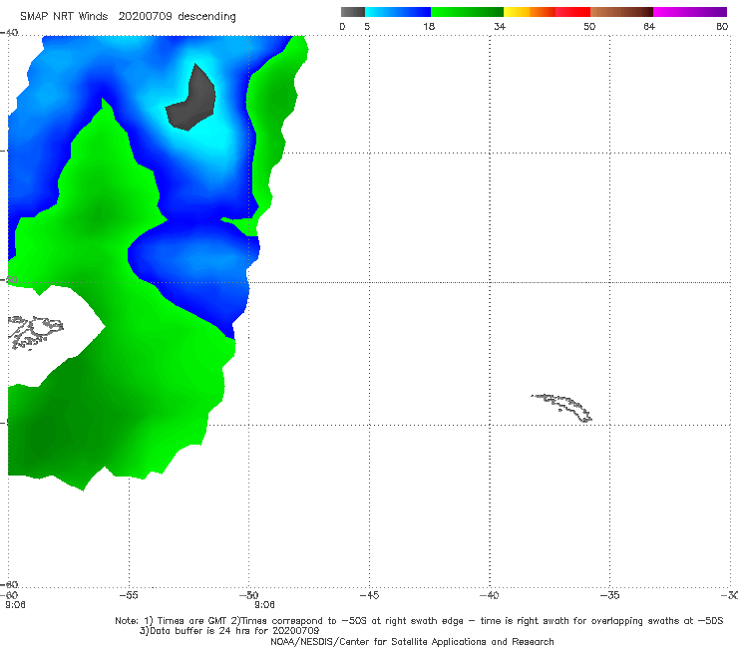The height and width of the screenshot is (648, 738).
Task: Pick the yellow-to-red 34–50 color bar segment
Action: [547, 12]
